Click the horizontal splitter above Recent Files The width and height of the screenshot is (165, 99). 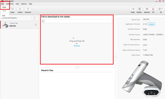pyautogui.click(x=77, y=67)
